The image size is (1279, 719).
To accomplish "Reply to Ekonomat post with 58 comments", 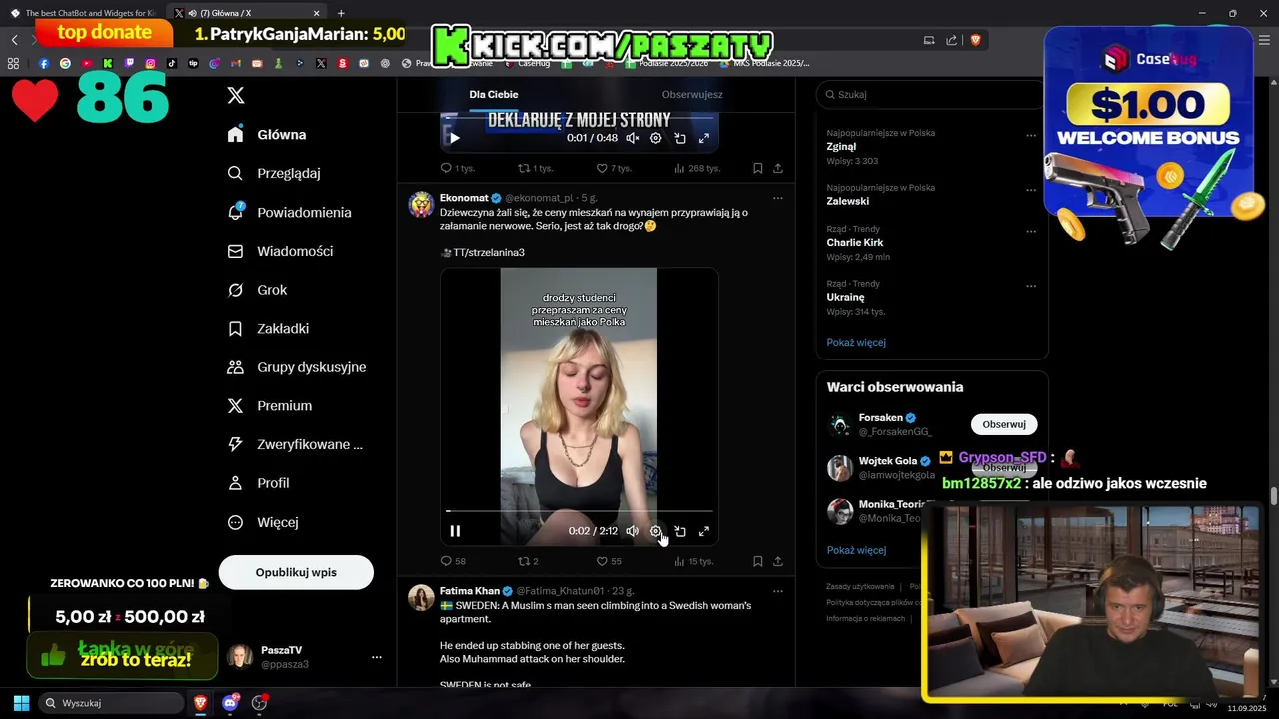I will coord(453,561).
